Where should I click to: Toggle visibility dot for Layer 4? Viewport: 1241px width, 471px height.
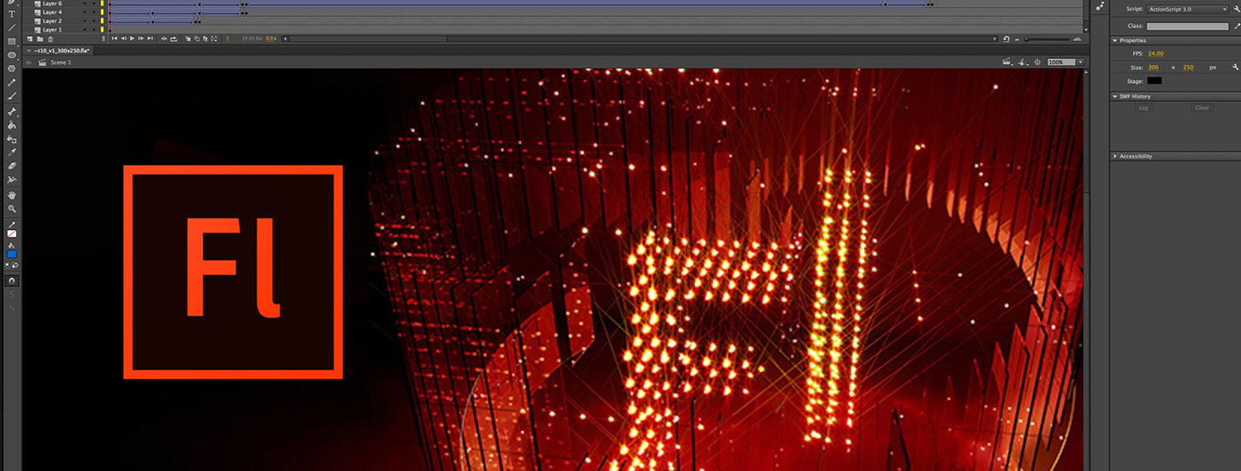pos(85,12)
